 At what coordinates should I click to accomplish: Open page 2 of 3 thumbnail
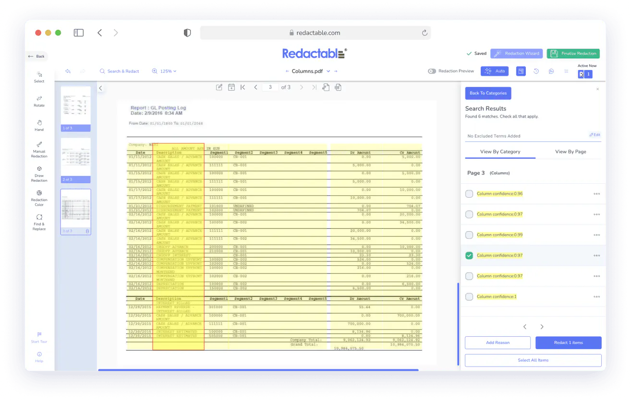(x=76, y=160)
